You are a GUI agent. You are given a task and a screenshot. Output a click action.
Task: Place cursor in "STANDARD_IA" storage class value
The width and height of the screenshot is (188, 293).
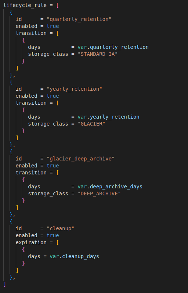coord(98,54)
